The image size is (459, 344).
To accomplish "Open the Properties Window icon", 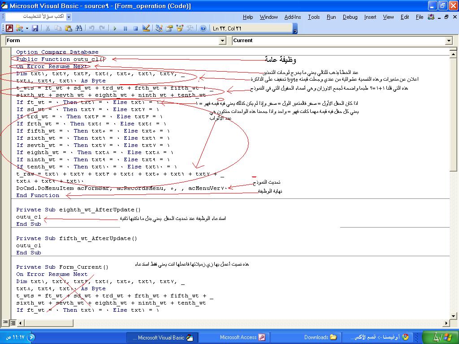I will tap(169, 28).
